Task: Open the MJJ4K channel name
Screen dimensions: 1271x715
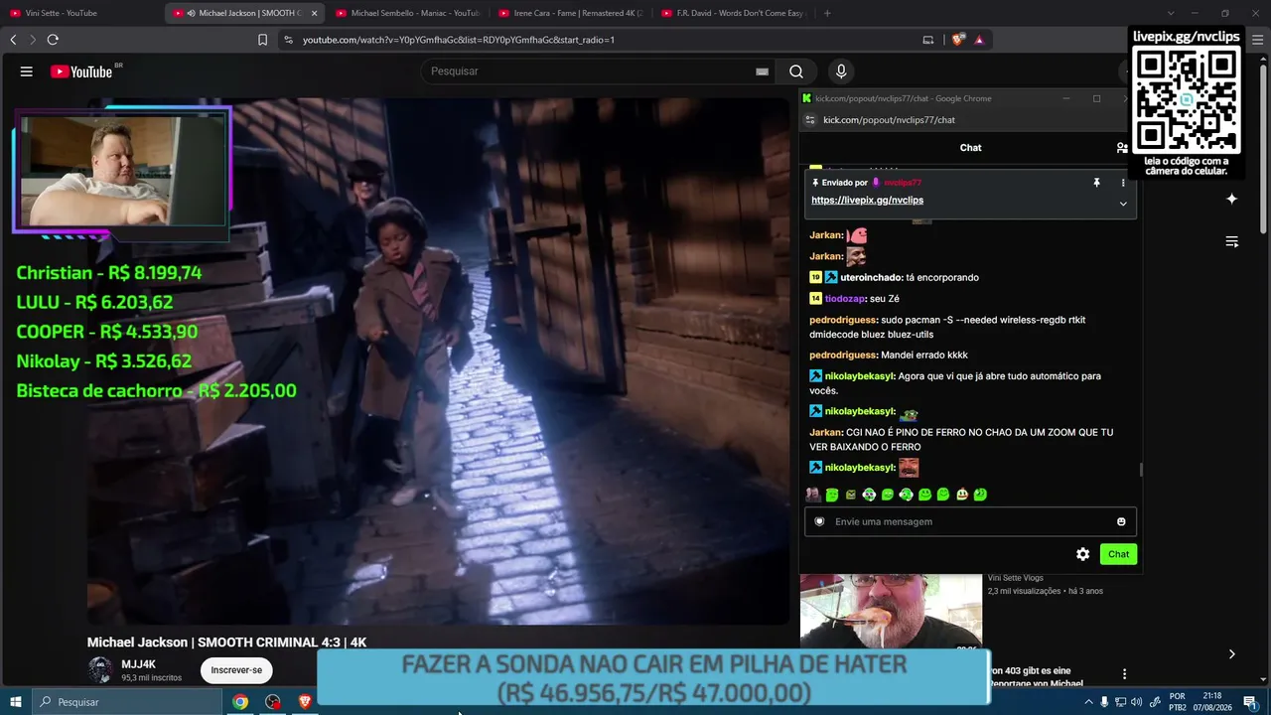Action: pyautogui.click(x=139, y=664)
